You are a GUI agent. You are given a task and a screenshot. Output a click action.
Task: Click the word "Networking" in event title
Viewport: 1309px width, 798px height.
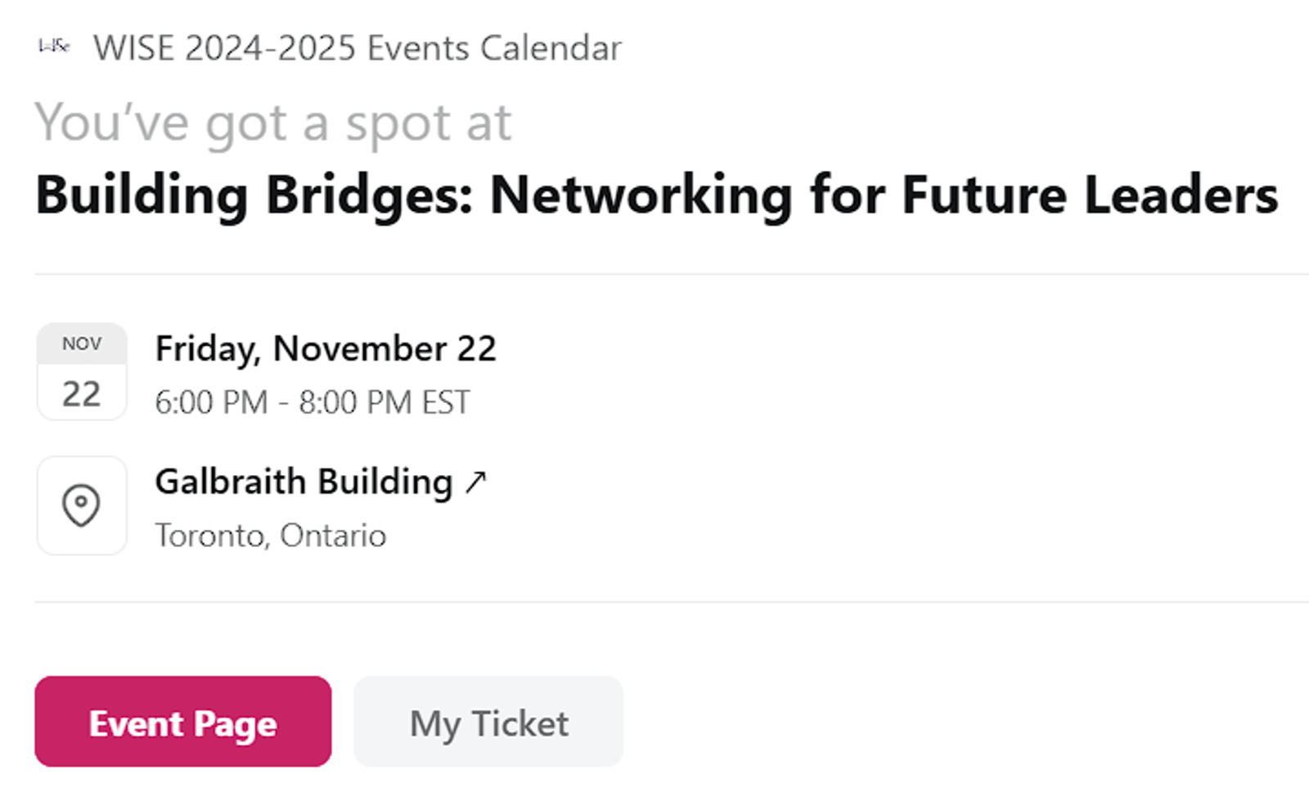pyautogui.click(x=641, y=195)
